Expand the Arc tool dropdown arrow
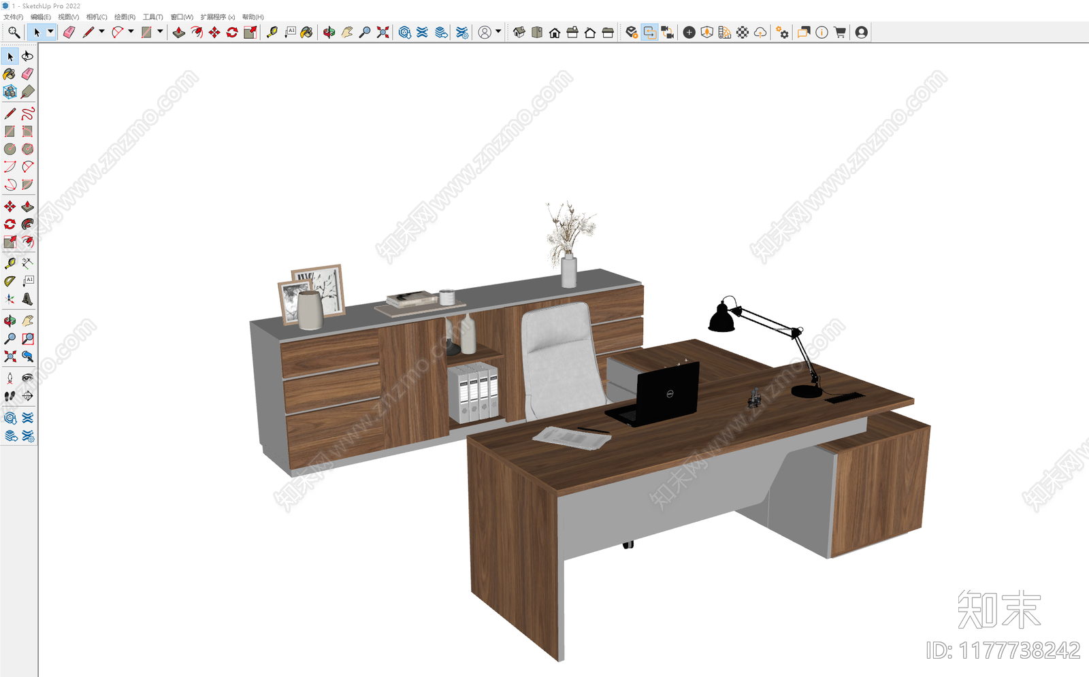This screenshot has width=1089, height=677. click(x=131, y=31)
